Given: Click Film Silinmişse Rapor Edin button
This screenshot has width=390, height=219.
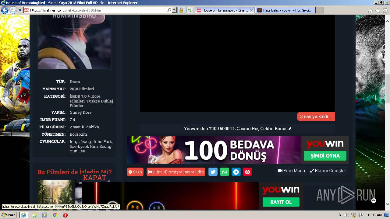Looking at the screenshot, I should (x=176, y=172).
